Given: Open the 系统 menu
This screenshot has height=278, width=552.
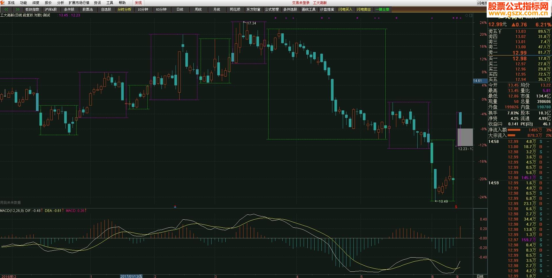Looking at the screenshot, I should (11, 3).
